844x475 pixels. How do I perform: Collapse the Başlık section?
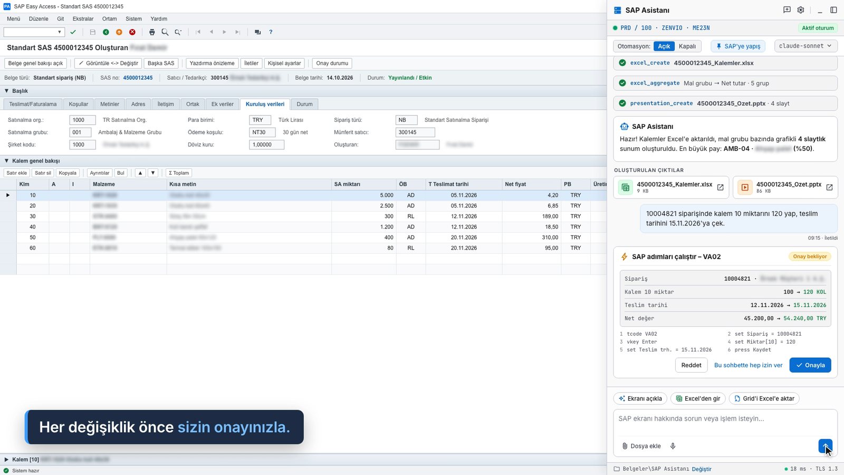click(x=6, y=91)
